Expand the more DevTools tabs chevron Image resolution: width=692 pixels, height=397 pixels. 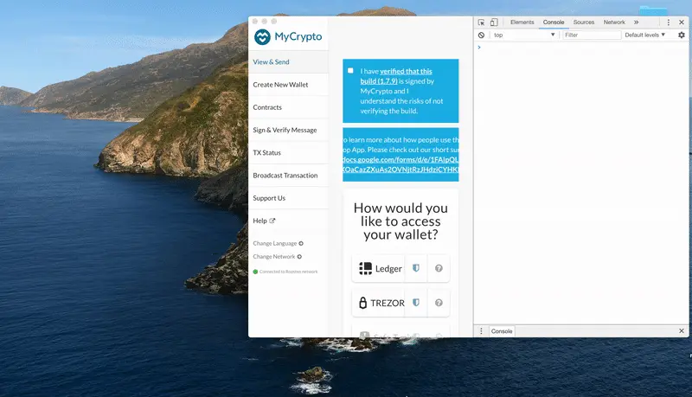coord(636,22)
